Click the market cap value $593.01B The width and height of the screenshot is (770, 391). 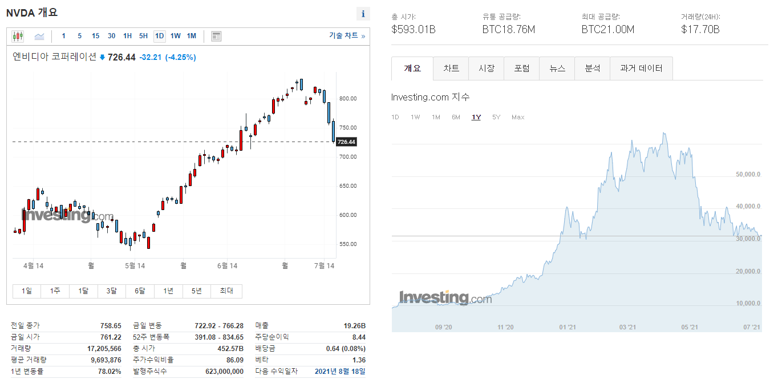pyautogui.click(x=414, y=29)
